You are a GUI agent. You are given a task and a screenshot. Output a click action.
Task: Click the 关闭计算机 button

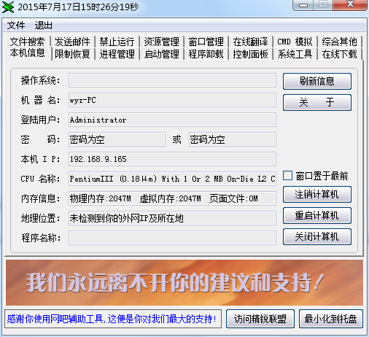pyautogui.click(x=317, y=236)
